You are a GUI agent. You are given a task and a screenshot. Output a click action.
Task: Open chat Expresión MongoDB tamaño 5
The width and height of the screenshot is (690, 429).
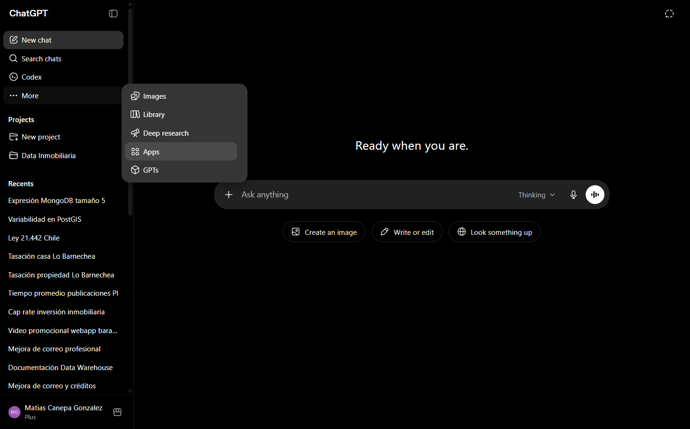(63, 201)
